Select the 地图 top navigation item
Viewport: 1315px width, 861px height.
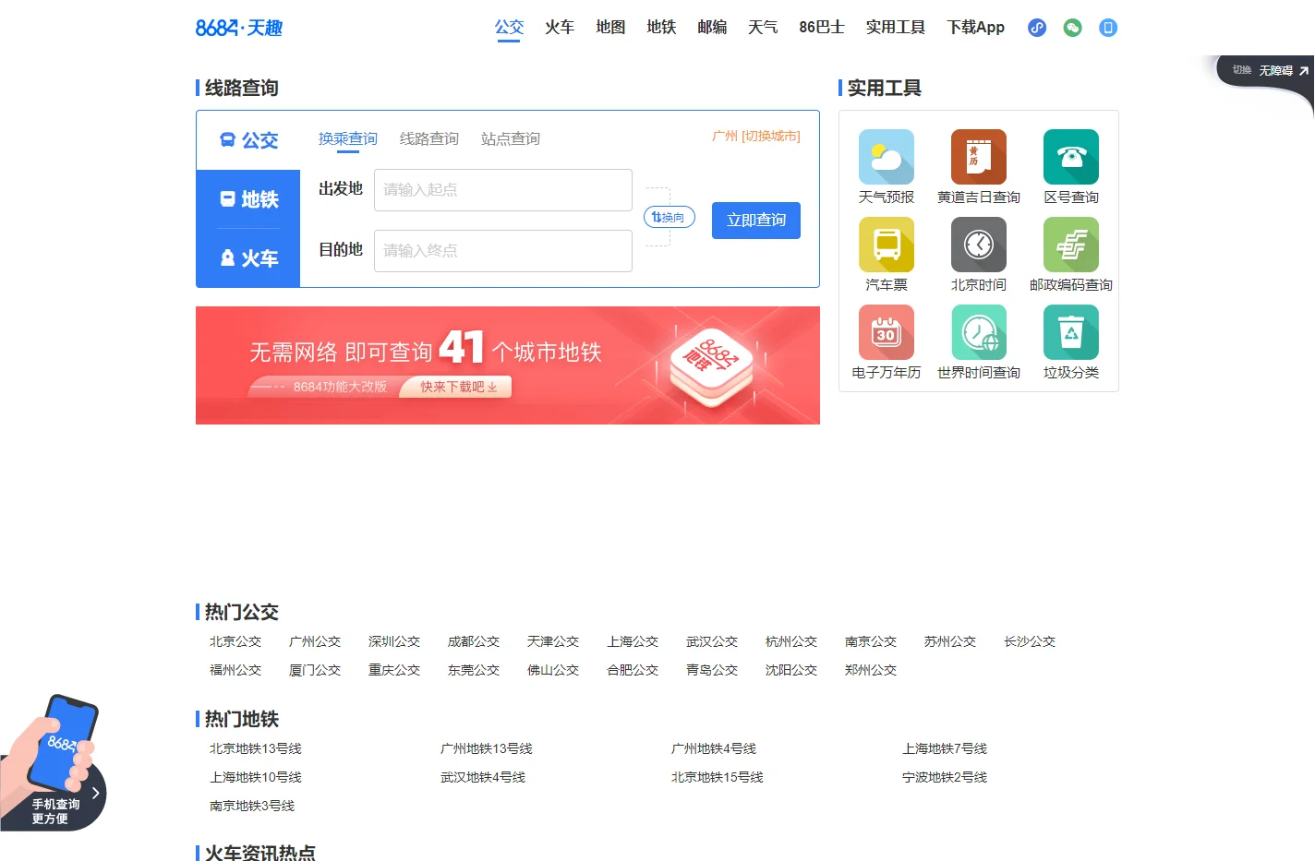click(610, 27)
